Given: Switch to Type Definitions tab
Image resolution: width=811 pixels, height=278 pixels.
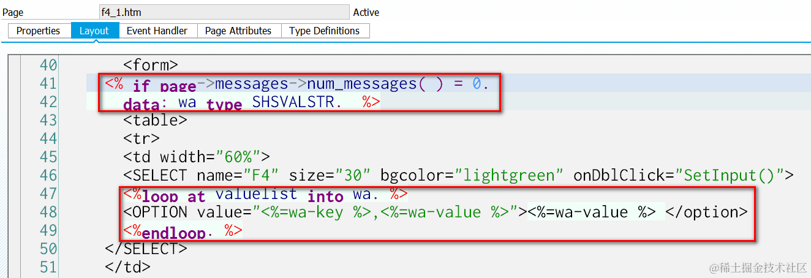Looking at the screenshot, I should click(x=325, y=31).
